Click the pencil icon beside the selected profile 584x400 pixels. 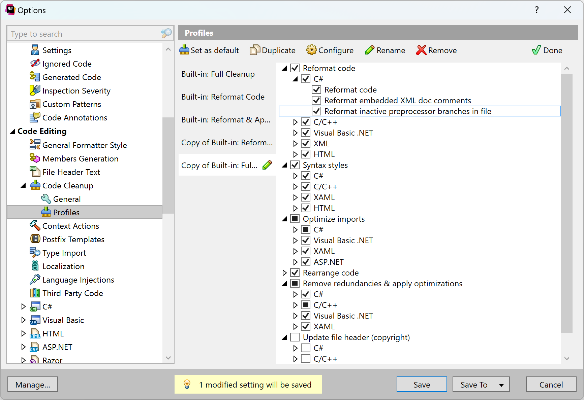click(x=267, y=165)
